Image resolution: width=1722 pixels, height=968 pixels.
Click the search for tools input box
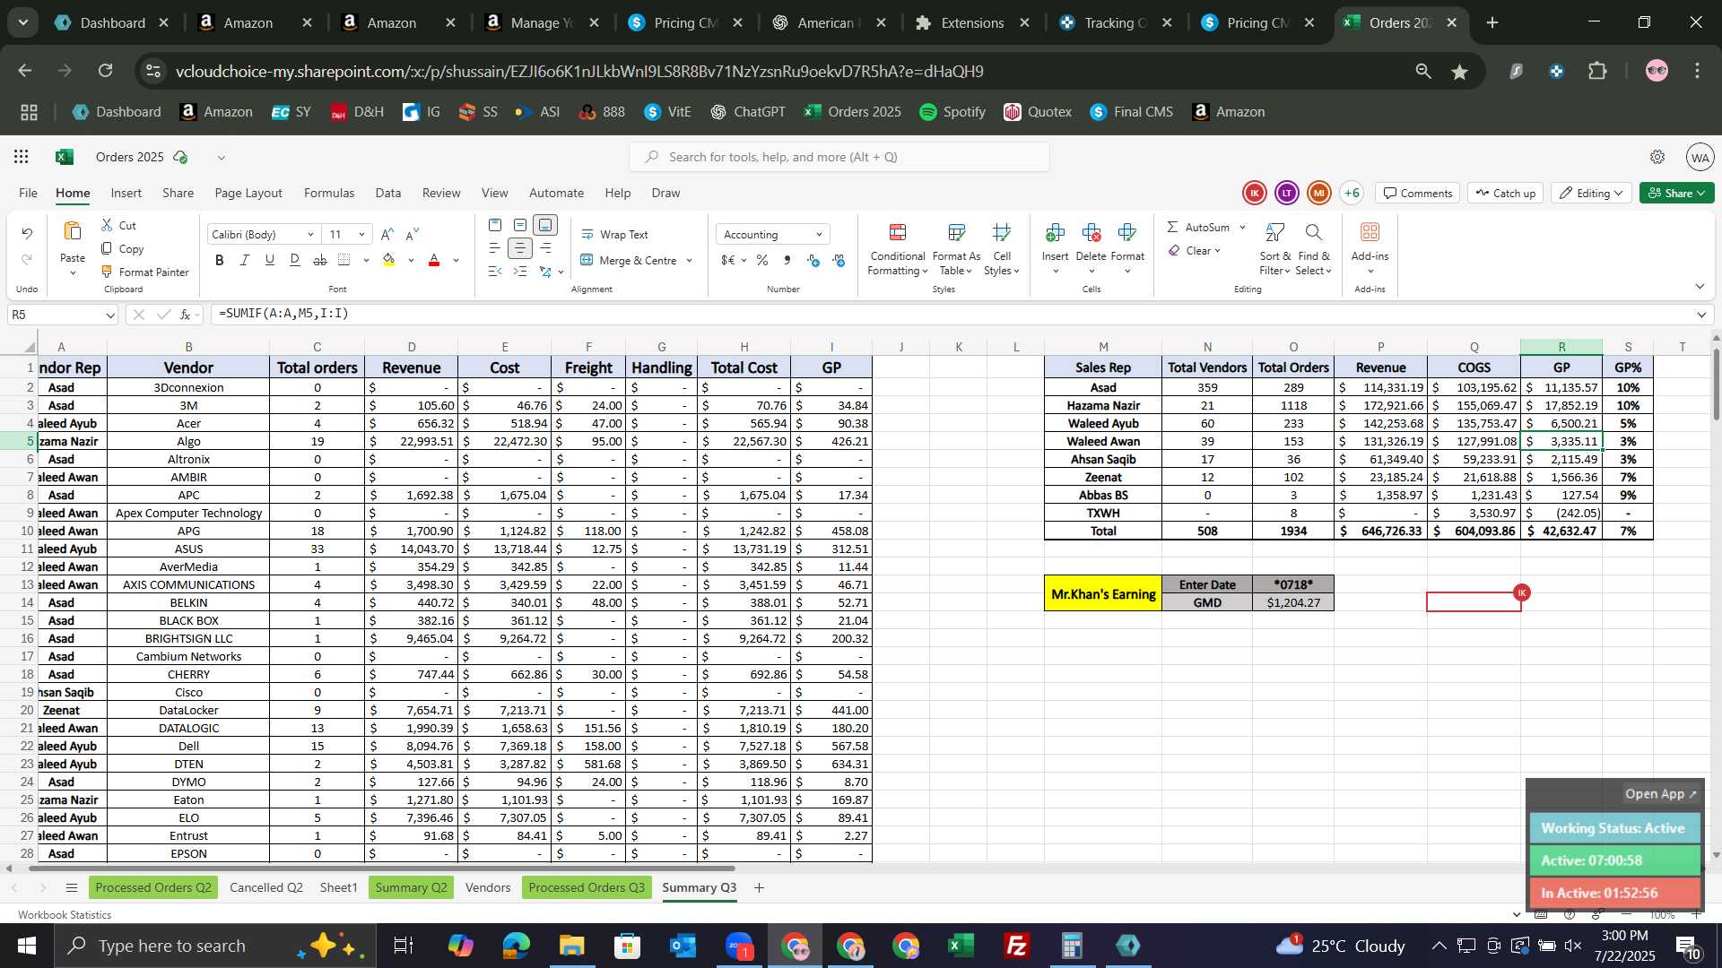pos(839,157)
